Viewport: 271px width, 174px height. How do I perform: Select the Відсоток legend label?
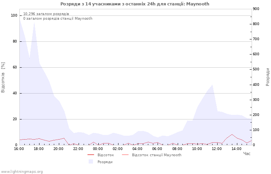tap(105, 155)
